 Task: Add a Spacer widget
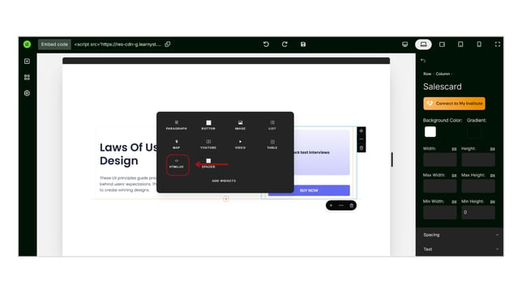(x=208, y=163)
